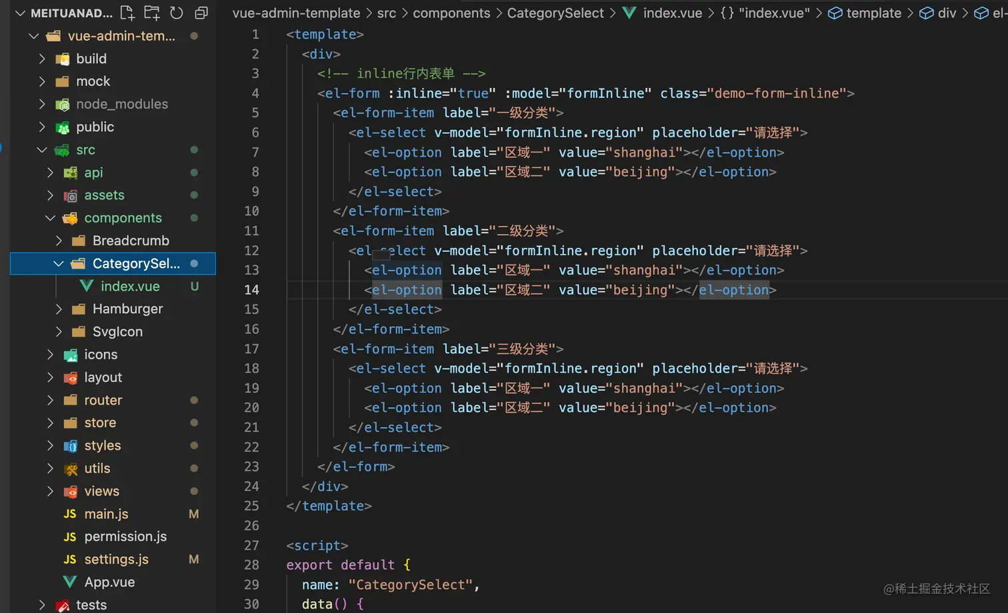Click vue-admin-template in breadcrumb path
This screenshot has height=613, width=1008.
296,13
